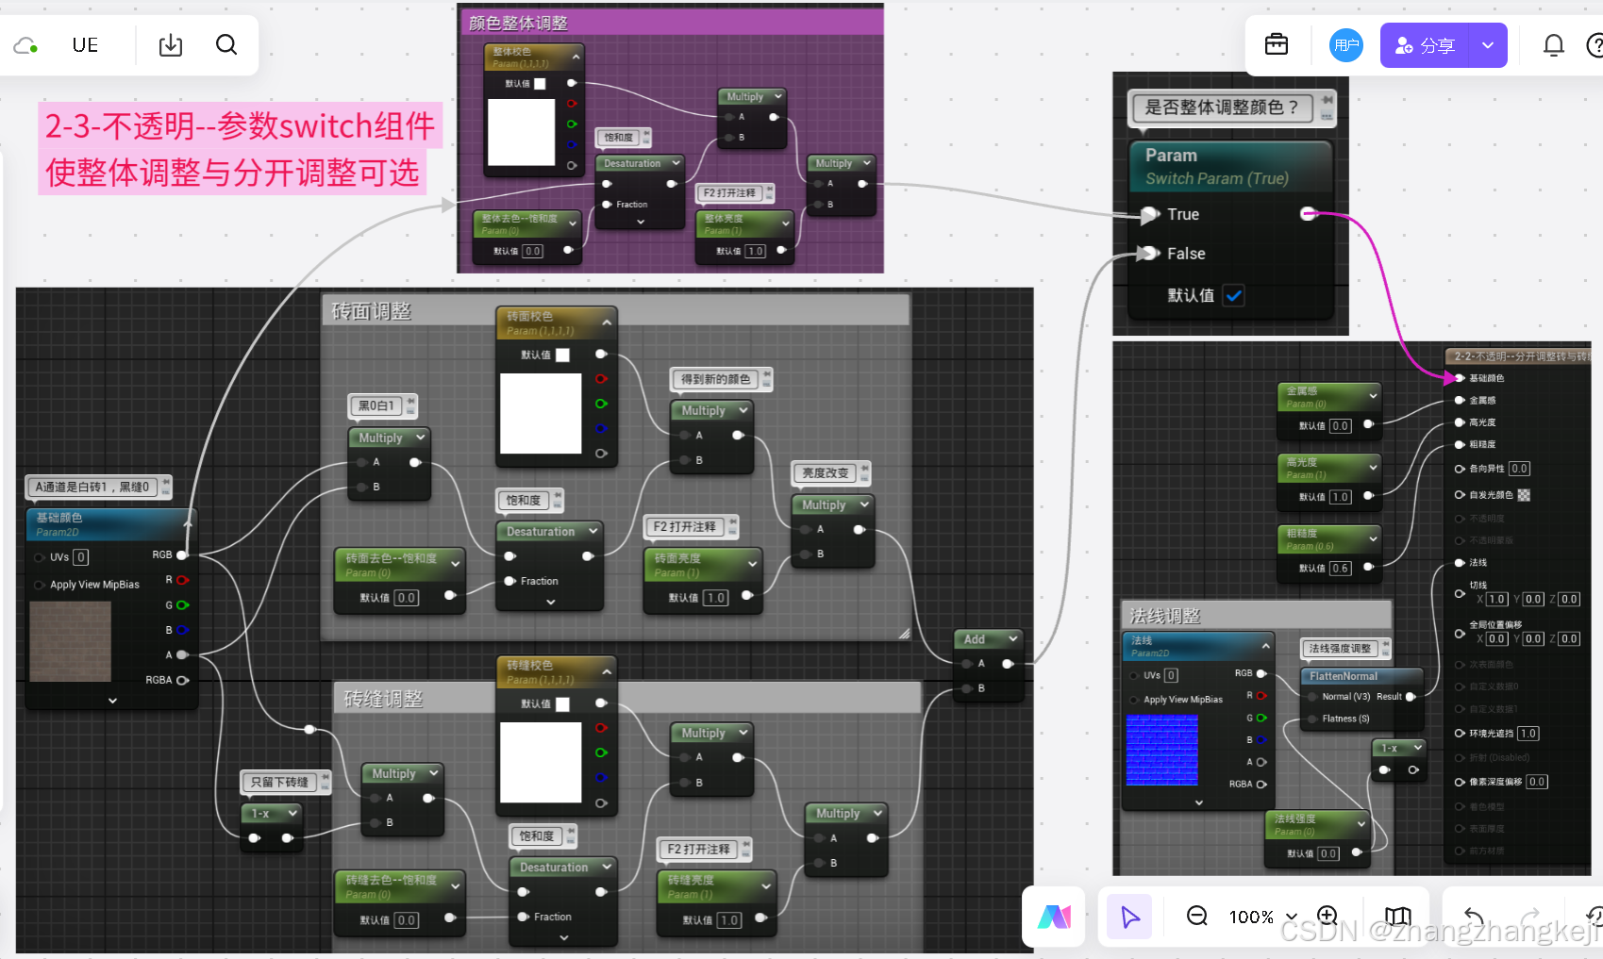The width and height of the screenshot is (1603, 959).
Task: Toggle the 默认值 box on 砖缝校色 node
Action: 563,703
